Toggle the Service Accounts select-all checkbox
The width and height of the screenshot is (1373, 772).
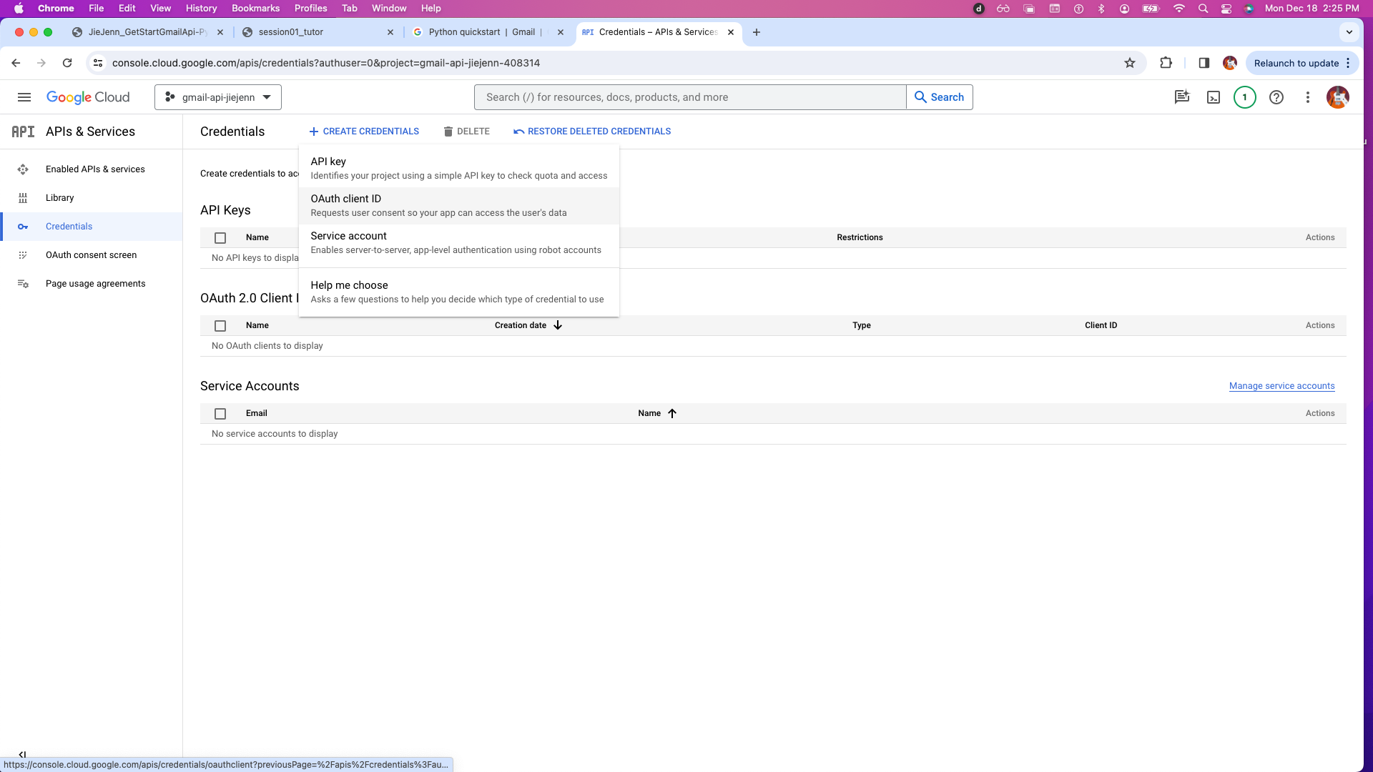pos(220,414)
